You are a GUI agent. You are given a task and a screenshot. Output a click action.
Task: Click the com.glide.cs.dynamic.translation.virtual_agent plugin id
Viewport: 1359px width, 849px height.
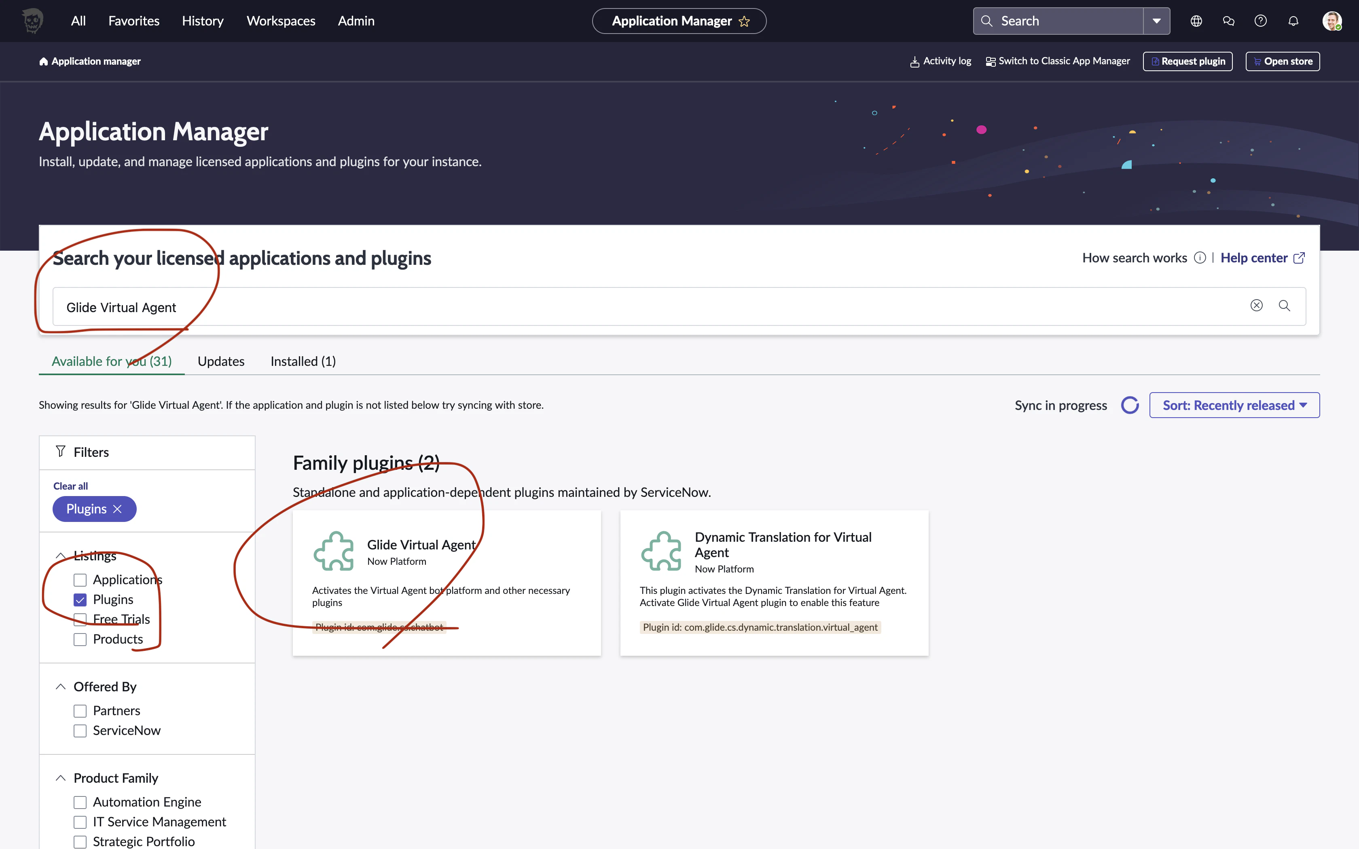[x=760, y=627]
